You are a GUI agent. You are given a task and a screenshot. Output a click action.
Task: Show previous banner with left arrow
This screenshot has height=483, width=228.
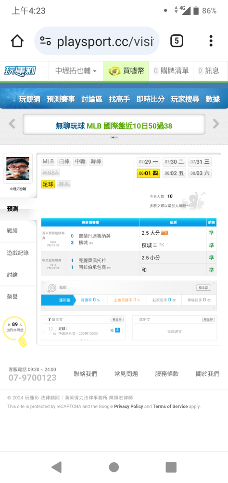tap(12, 124)
